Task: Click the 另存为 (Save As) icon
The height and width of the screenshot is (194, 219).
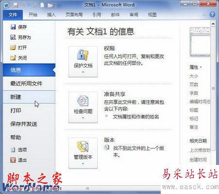Action: [x=13, y=37]
